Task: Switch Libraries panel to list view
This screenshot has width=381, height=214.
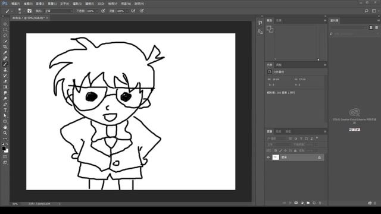Action: click(x=376, y=28)
